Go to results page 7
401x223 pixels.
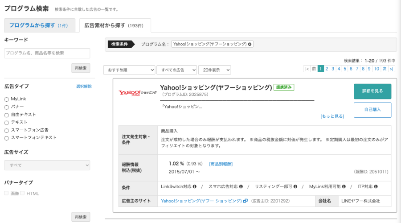[357, 69]
